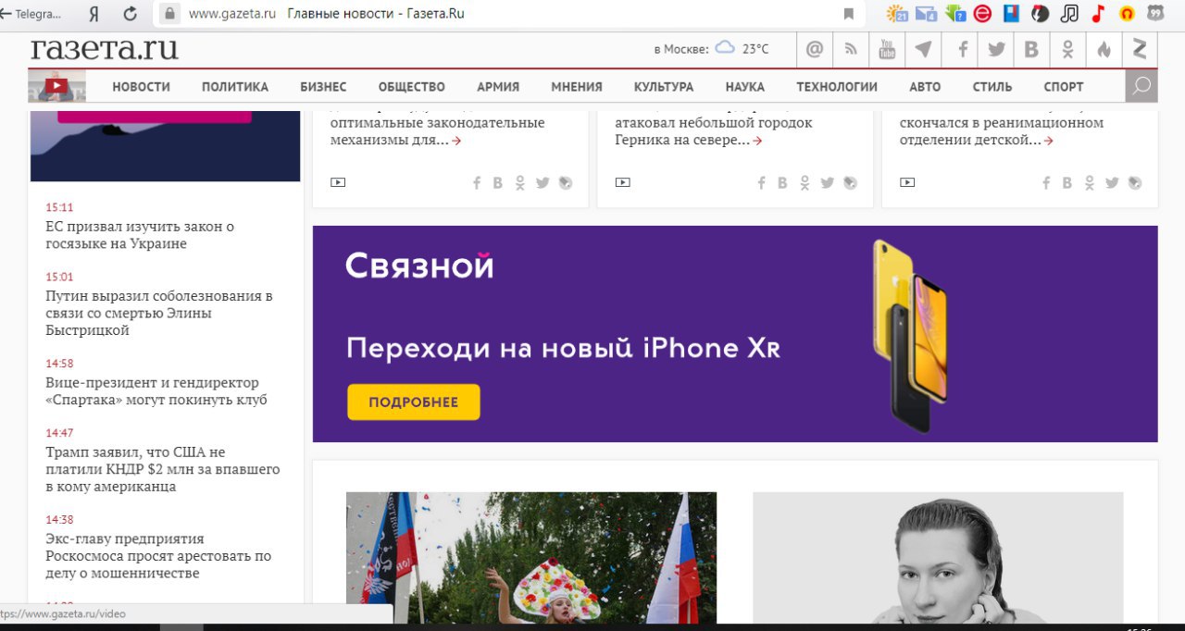Open news about Путин and Элина Быстрицкая
Screen dimensions: 1185x631
[159, 313]
